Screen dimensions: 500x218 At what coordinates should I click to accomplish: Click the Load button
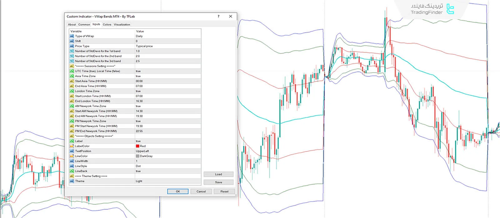218,174
